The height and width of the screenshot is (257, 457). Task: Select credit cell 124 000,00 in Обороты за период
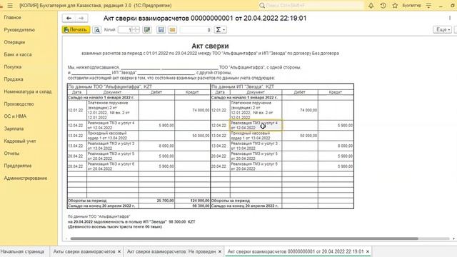(192, 201)
